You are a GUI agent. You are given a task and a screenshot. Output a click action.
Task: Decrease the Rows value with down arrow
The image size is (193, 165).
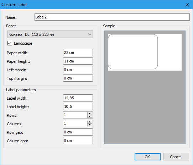tap(90, 116)
